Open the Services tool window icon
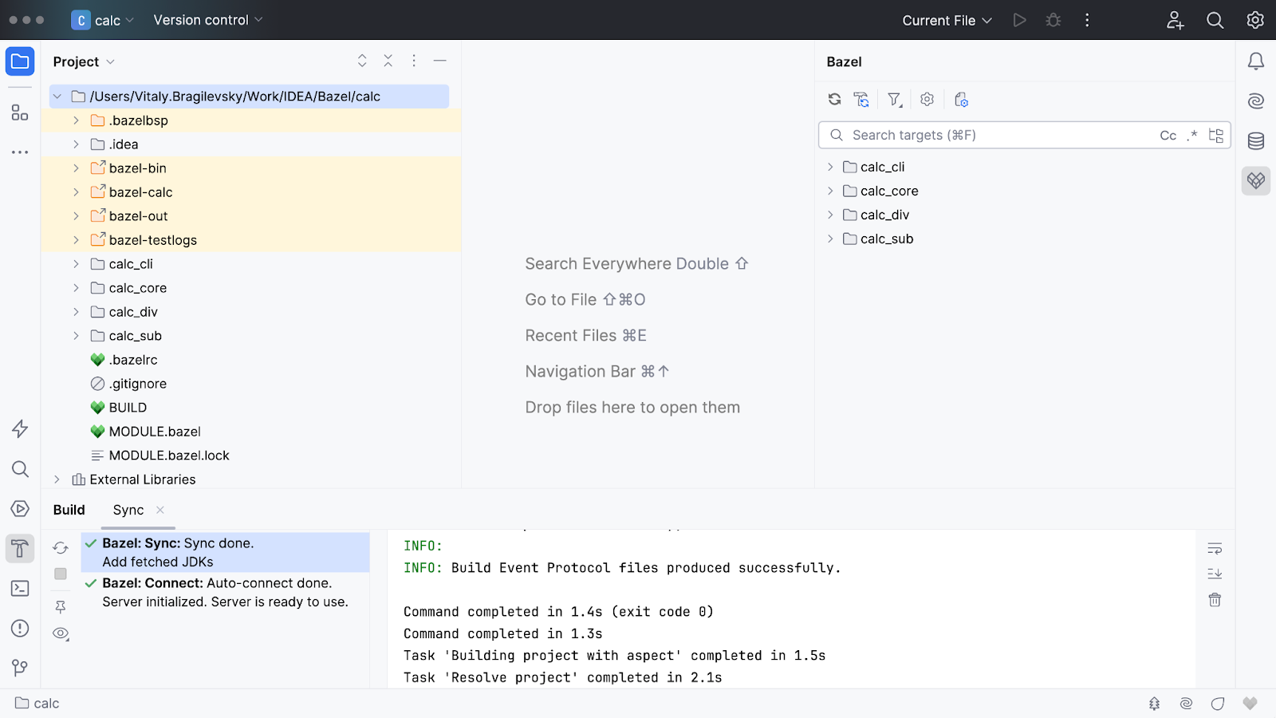The height and width of the screenshot is (718, 1276). (x=20, y=509)
